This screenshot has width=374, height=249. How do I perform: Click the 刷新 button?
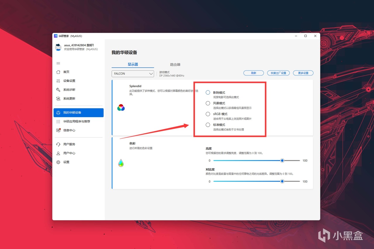point(254,73)
